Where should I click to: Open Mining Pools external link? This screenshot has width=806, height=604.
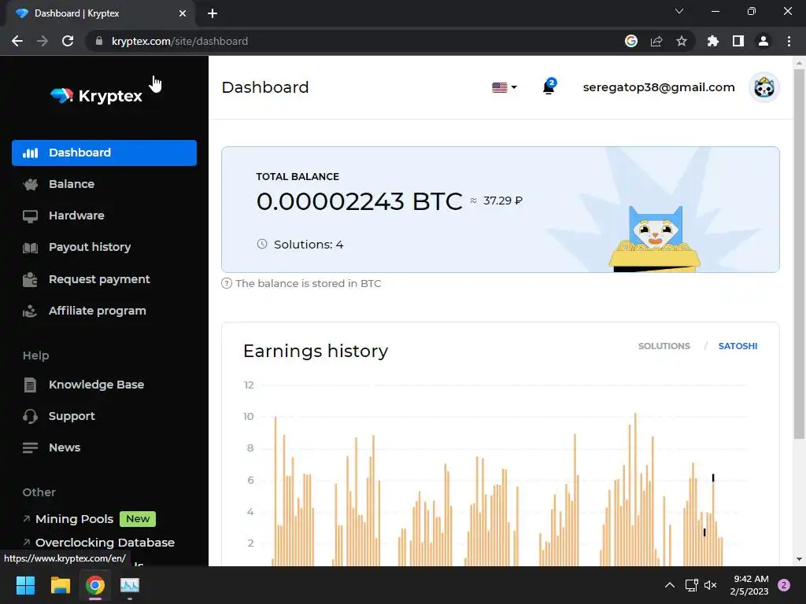point(74,519)
